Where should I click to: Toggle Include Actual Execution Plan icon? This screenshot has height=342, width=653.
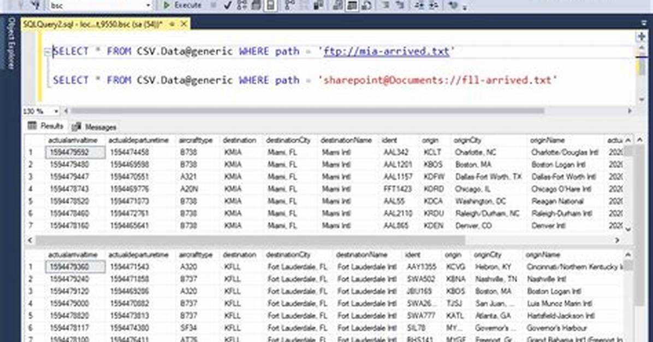pyautogui.click(x=290, y=5)
